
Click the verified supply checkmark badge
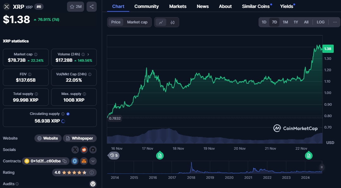pos(68,114)
